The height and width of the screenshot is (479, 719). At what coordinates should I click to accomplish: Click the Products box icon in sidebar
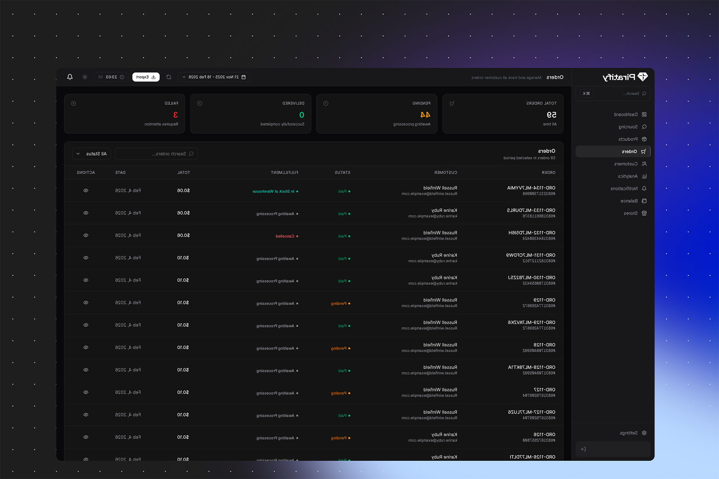644,139
